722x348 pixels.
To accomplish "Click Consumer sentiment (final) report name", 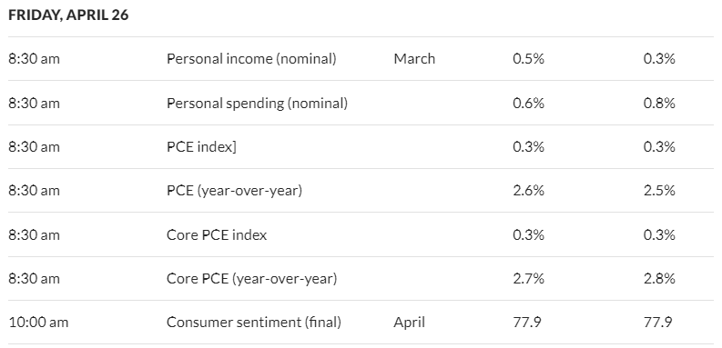I will coord(254,323).
